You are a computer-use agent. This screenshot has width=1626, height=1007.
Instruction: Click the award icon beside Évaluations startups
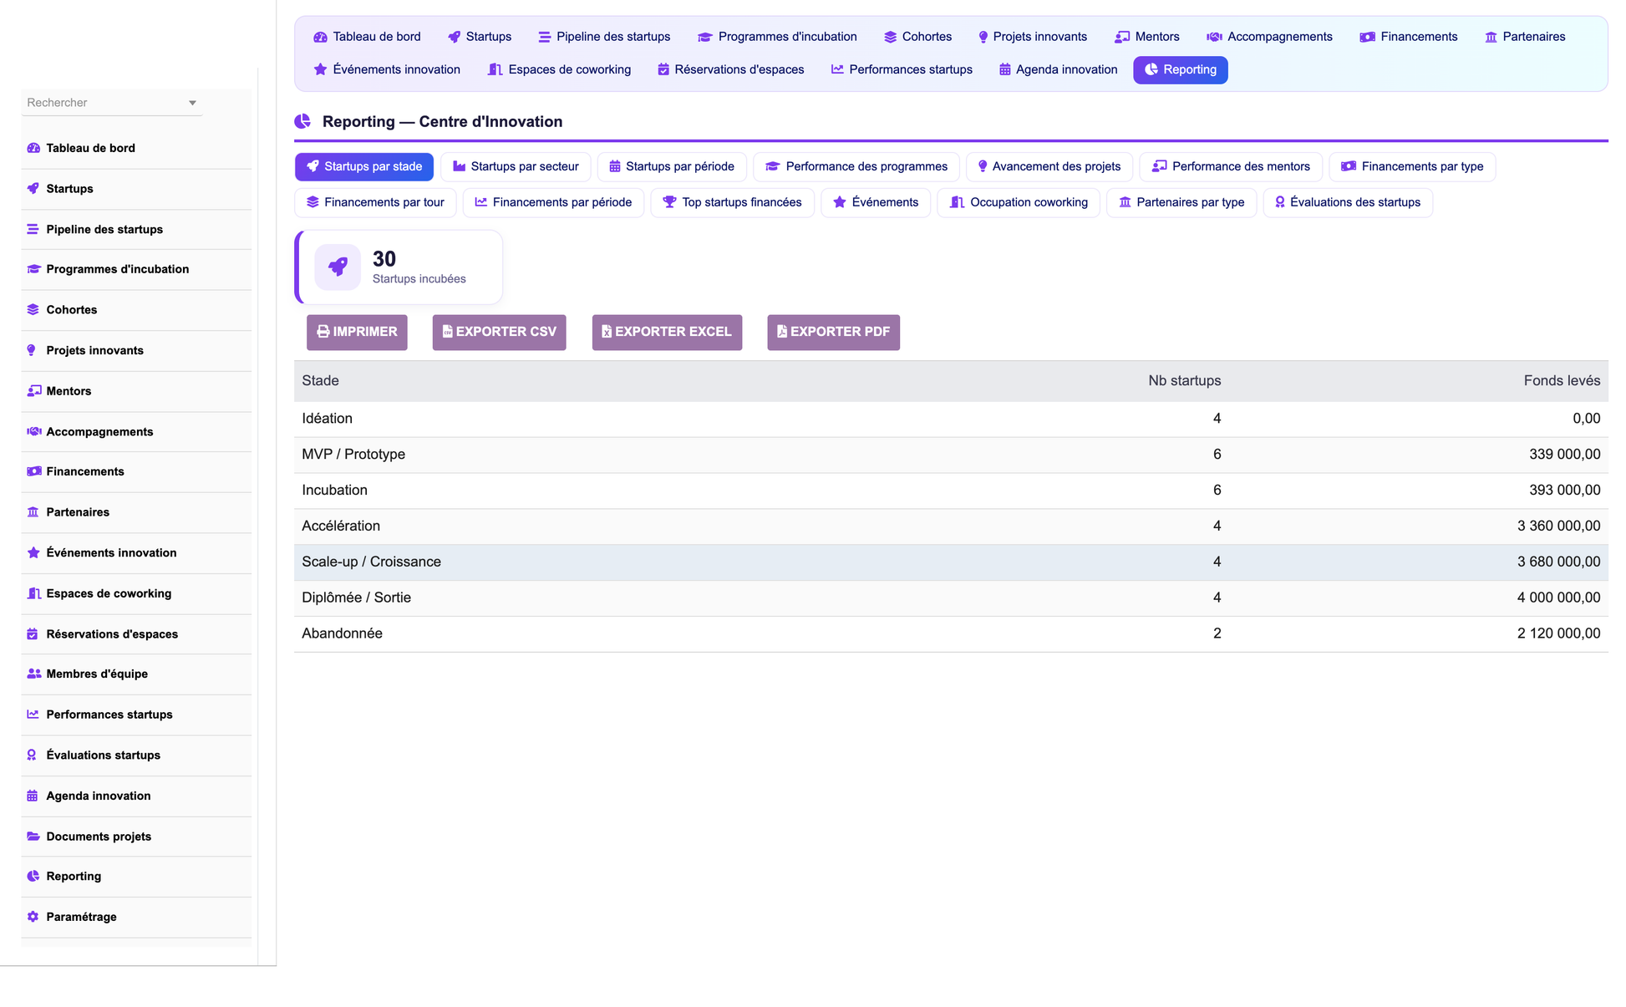(x=32, y=755)
